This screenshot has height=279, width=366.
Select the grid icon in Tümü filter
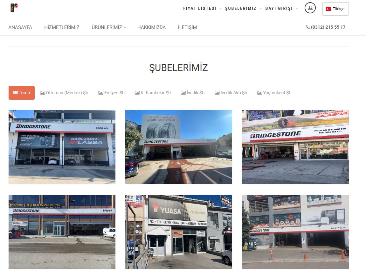coord(15,93)
